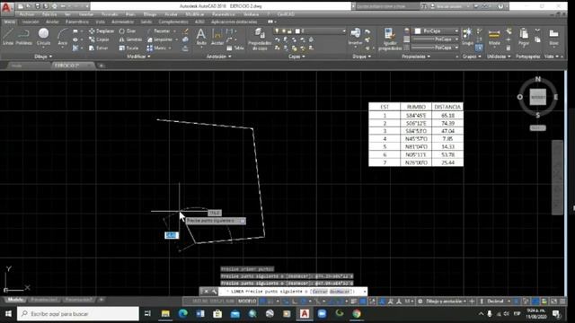Click desHacer option in command line
This screenshot has height=323, width=575.
pyautogui.click(x=340, y=292)
